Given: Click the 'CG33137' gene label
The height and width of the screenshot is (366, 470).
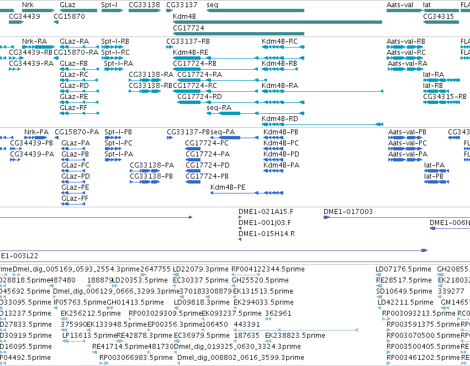Looking at the screenshot, I should click(x=182, y=5).
